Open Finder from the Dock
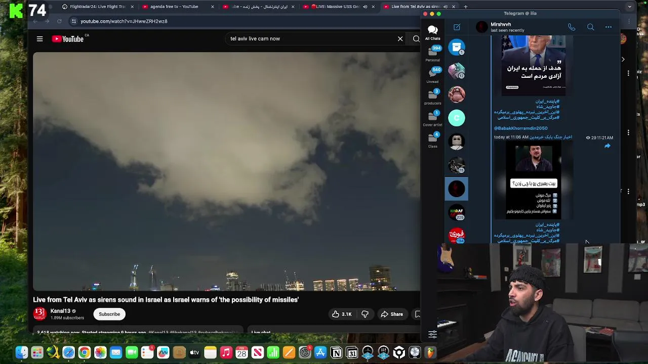Viewport: 648px width, 364px height. [21, 352]
